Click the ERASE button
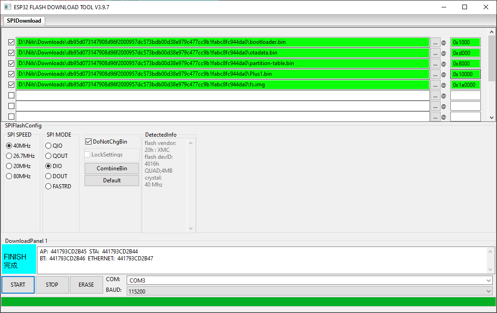Image resolution: width=497 pixels, height=313 pixels. [86, 284]
